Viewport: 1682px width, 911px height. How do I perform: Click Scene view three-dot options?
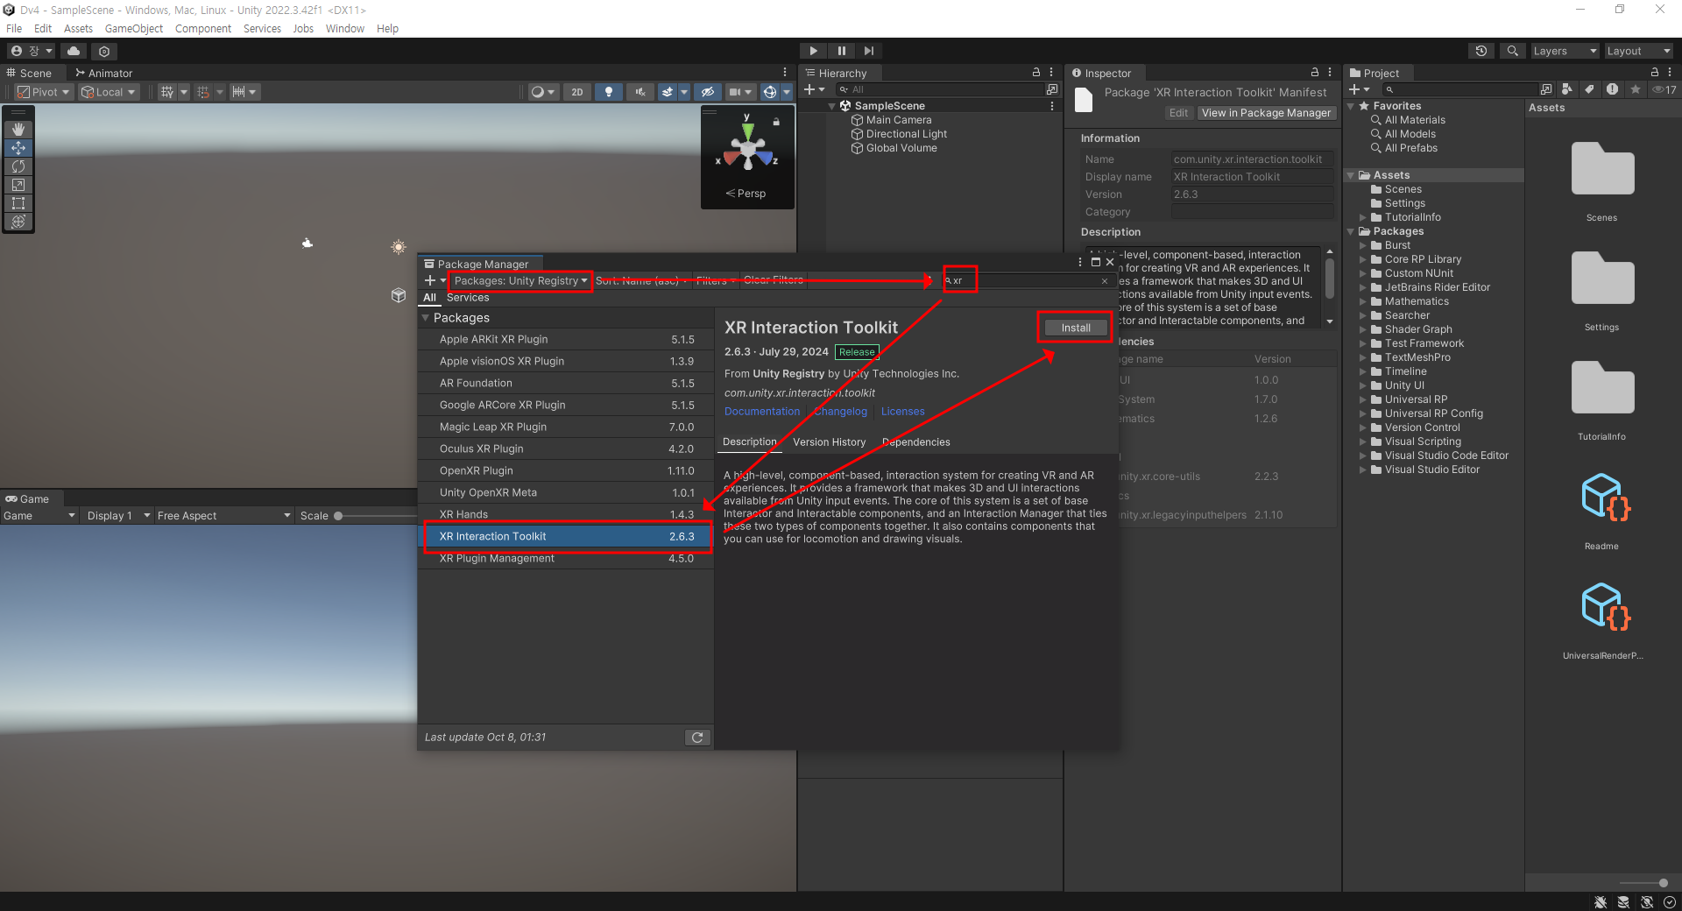pyautogui.click(x=785, y=73)
